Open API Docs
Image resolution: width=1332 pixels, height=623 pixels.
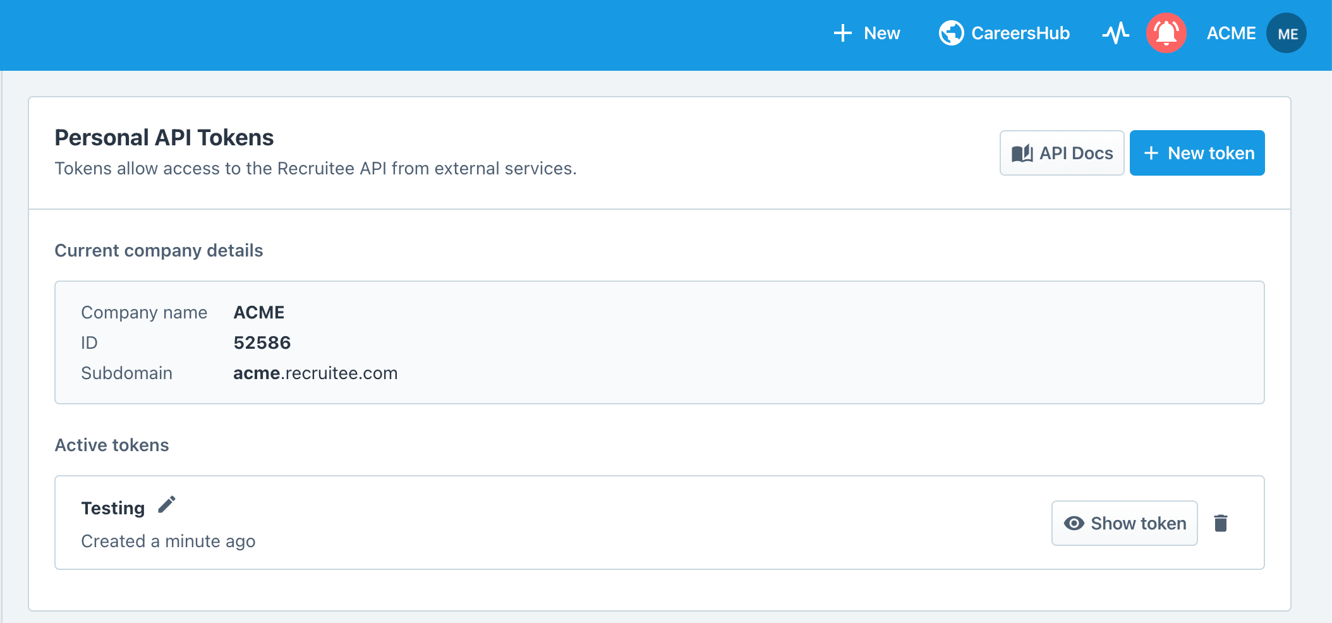pos(1062,153)
